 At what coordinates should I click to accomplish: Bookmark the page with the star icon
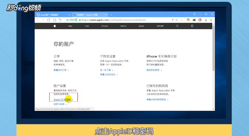(x=176, y=20)
